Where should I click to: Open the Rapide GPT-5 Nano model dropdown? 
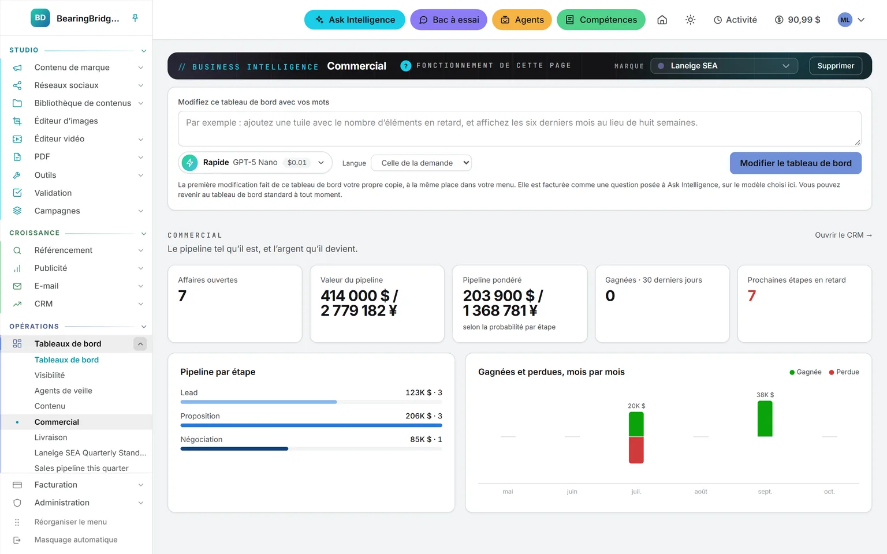(x=255, y=163)
